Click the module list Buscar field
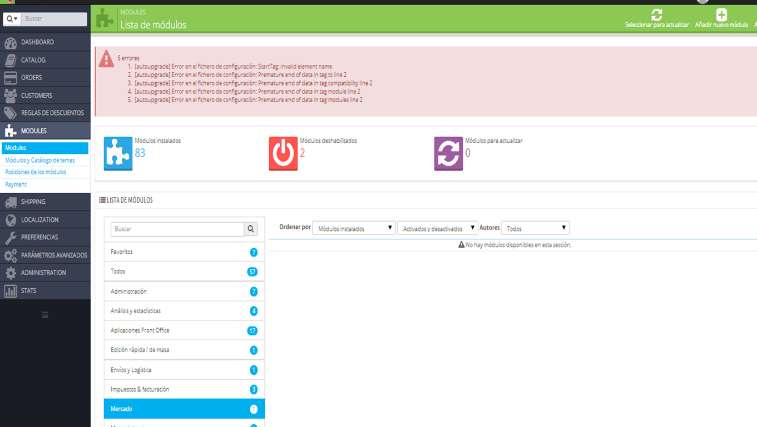Screen dimensions: 757x427 [177, 229]
